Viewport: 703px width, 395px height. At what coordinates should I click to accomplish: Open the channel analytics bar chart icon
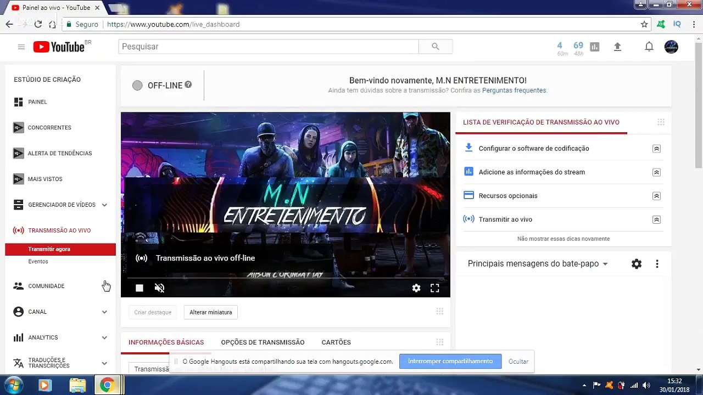(594, 47)
